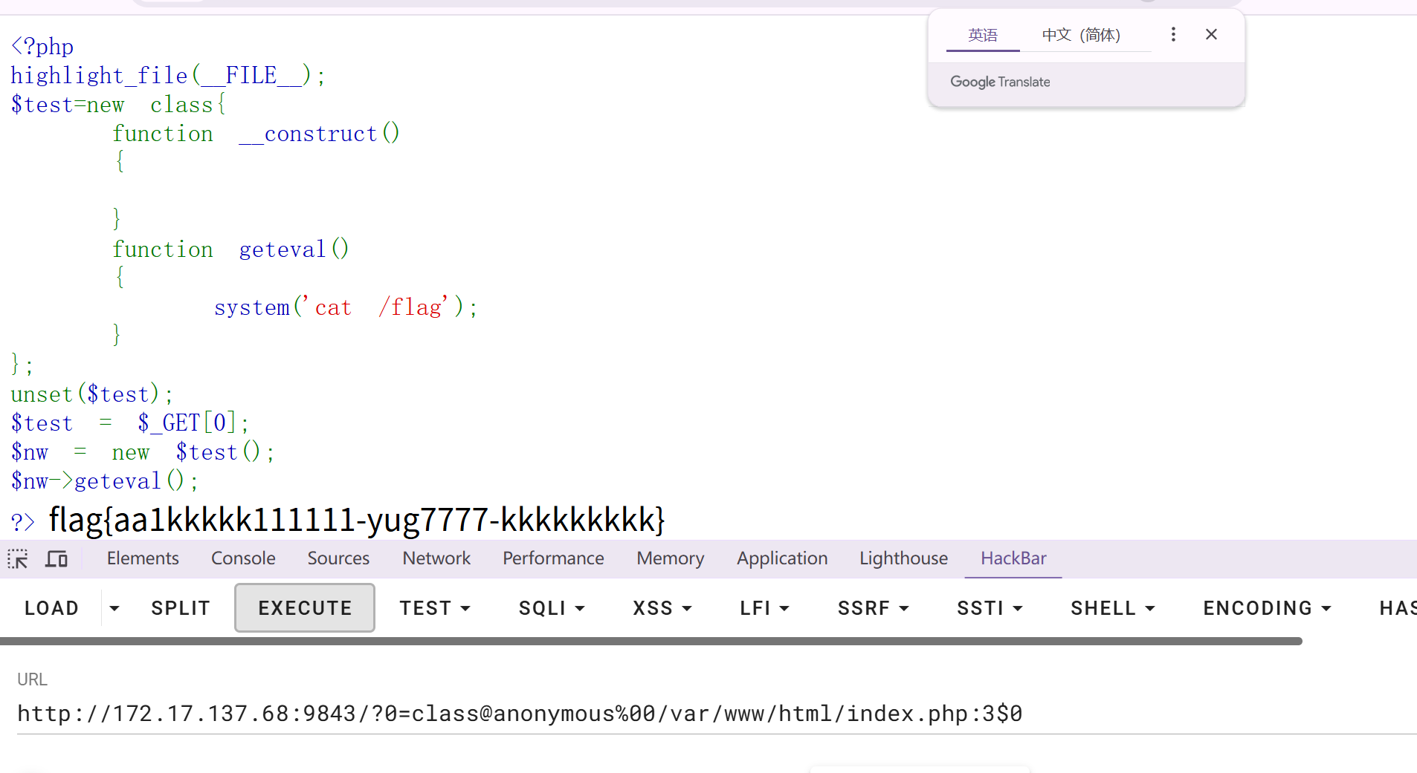
Task: Switch to the Lighthouse tab
Action: tap(903, 558)
